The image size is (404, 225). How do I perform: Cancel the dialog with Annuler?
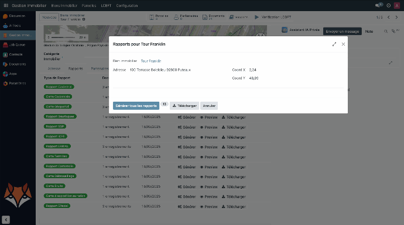pyautogui.click(x=209, y=106)
